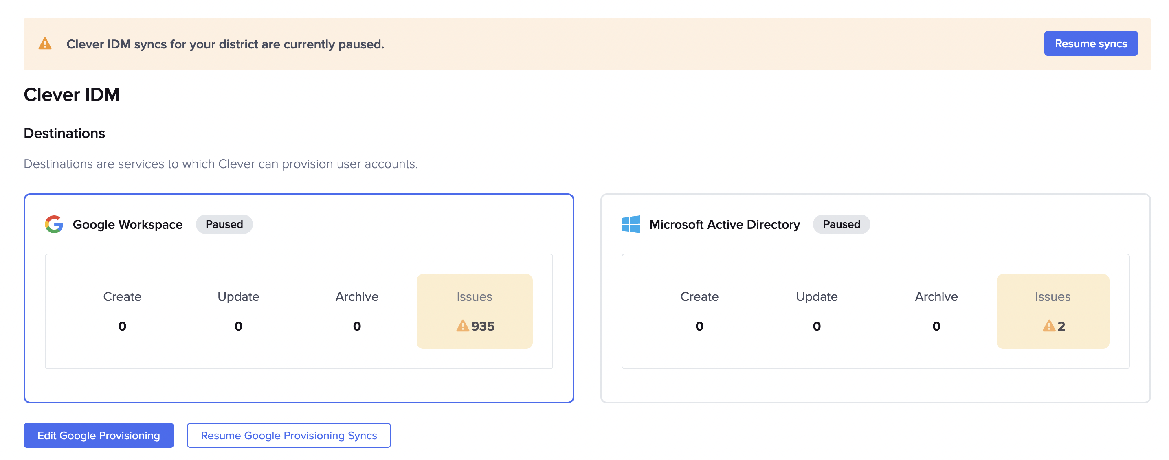
Task: Click the Google logo icon
Action: (x=54, y=224)
